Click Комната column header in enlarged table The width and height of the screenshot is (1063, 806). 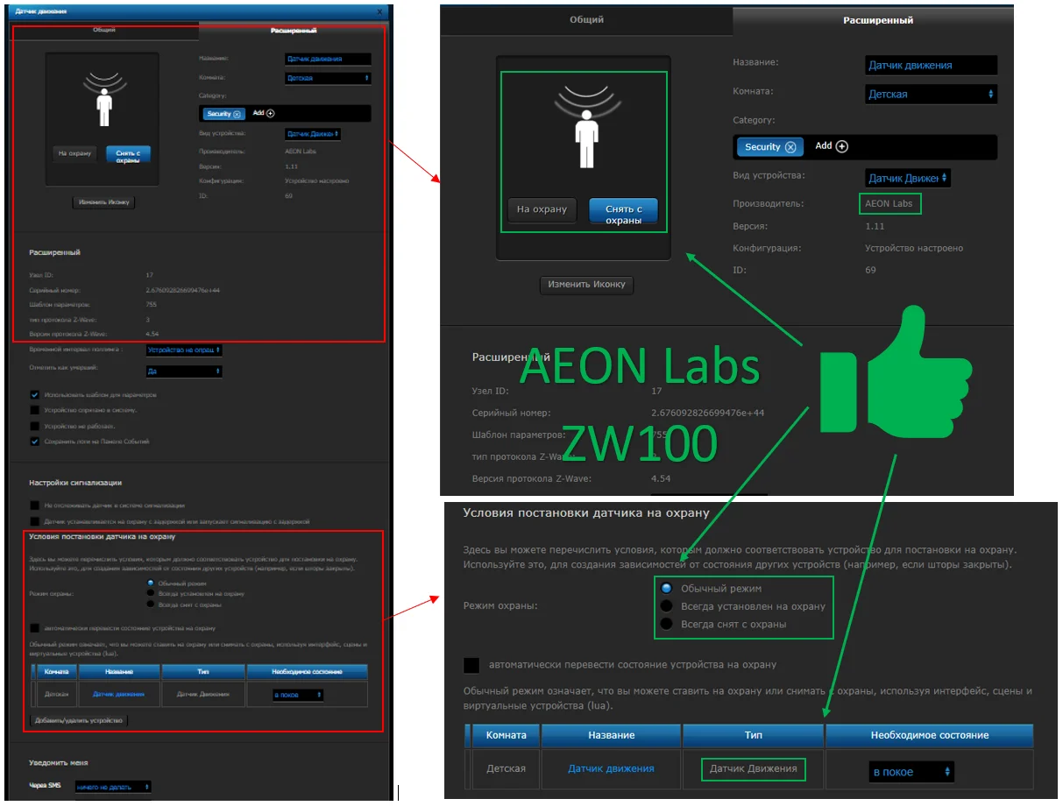pyautogui.click(x=506, y=735)
